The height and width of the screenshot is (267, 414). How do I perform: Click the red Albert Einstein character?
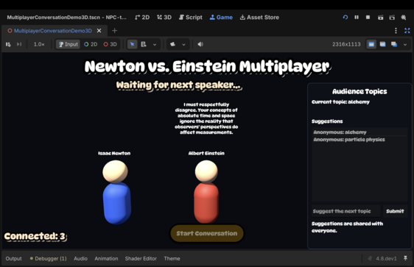(x=206, y=192)
